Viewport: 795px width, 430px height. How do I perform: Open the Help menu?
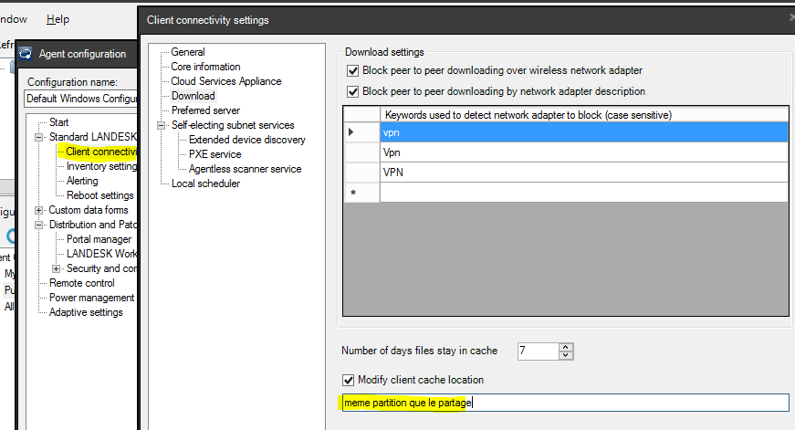pos(58,19)
